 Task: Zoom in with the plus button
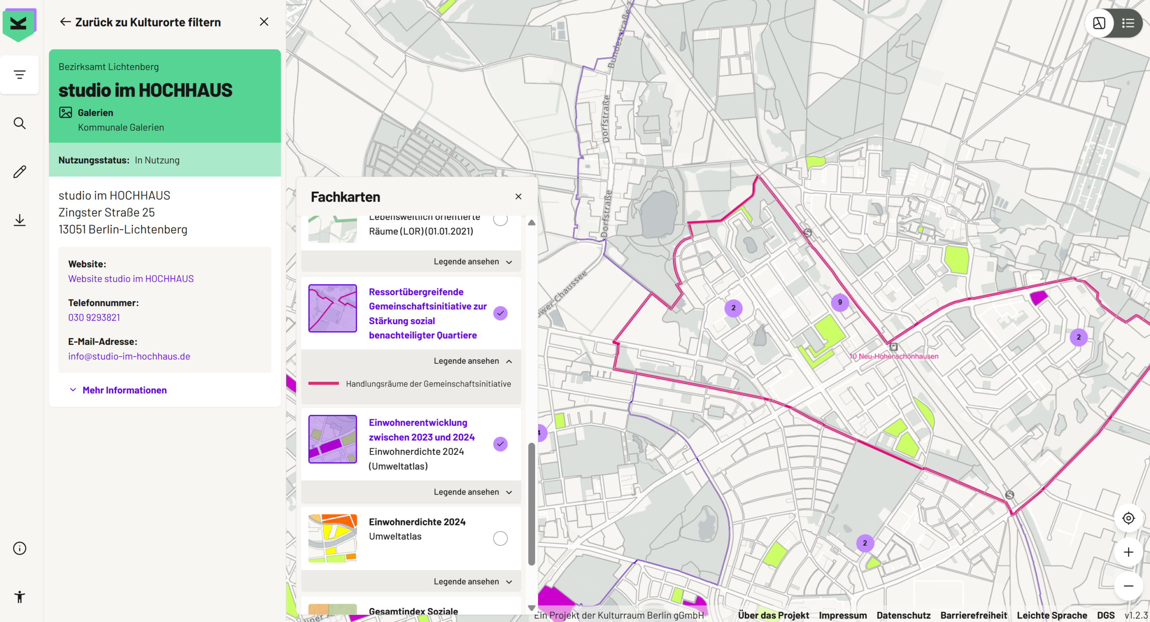1128,552
